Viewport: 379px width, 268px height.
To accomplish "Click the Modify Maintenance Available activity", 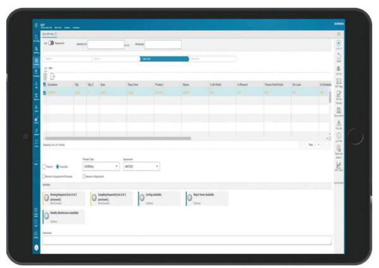I will [x=63, y=216].
